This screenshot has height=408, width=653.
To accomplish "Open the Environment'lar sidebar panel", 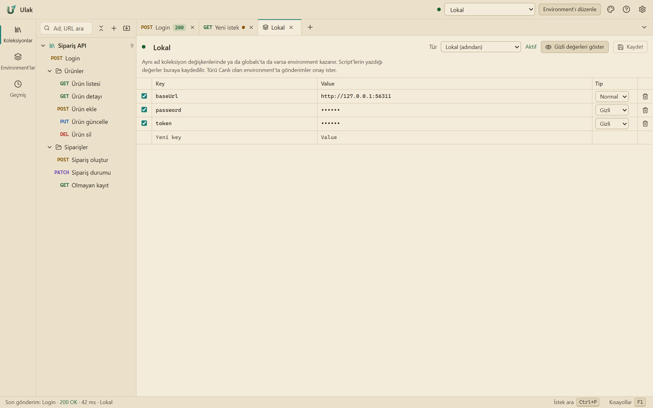I will click(x=18, y=62).
